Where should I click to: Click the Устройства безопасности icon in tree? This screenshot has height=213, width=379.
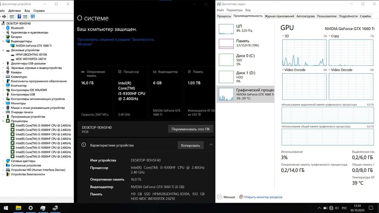pos(8,174)
